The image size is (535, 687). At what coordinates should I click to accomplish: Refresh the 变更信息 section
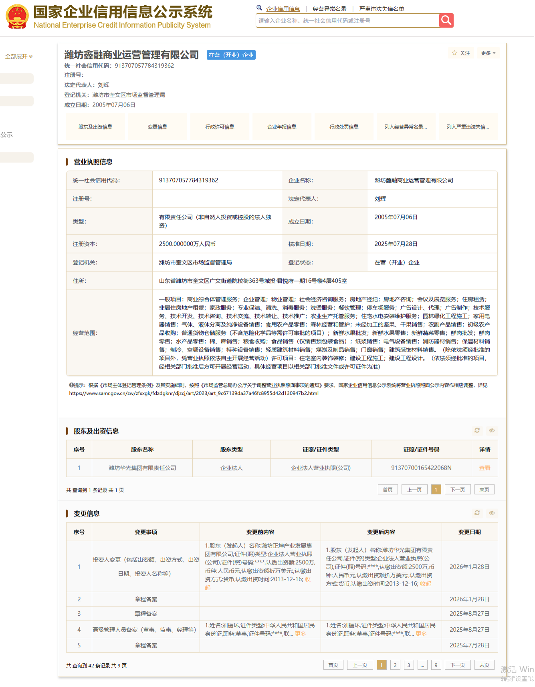pyautogui.click(x=477, y=513)
